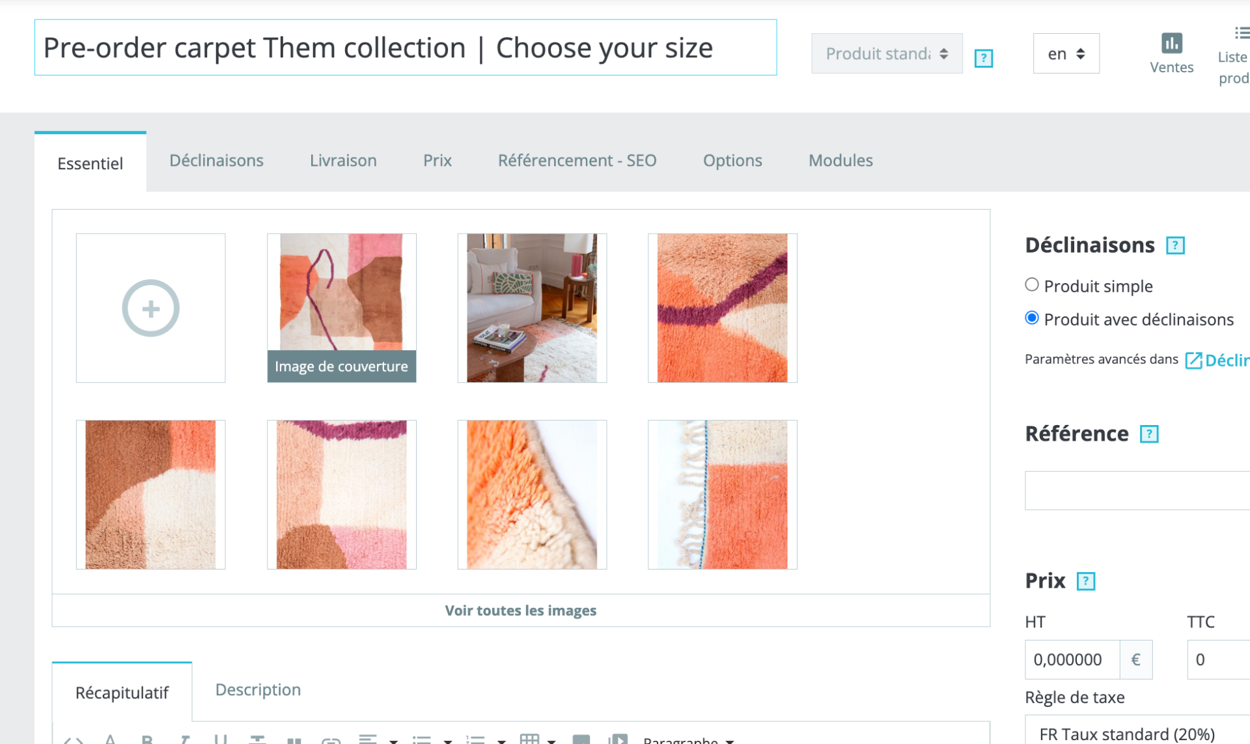Open the Produit standard type dropdown

coord(886,53)
